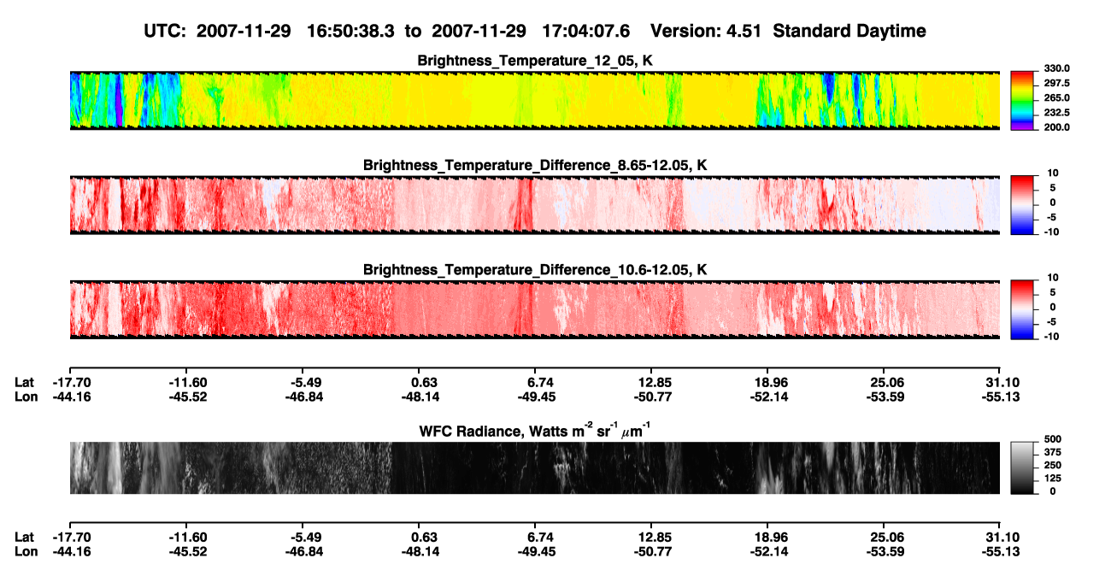Click the Brightness_Temperature_12_05 panel title
This screenshot has height=570, width=1111.
coord(535,61)
